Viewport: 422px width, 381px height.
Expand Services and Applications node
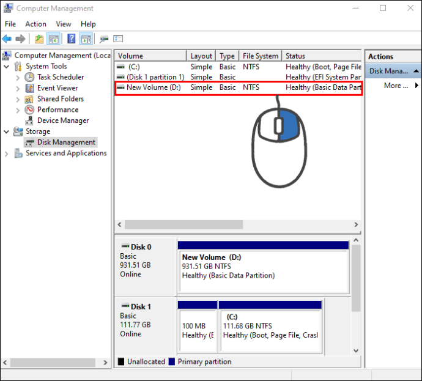point(7,154)
